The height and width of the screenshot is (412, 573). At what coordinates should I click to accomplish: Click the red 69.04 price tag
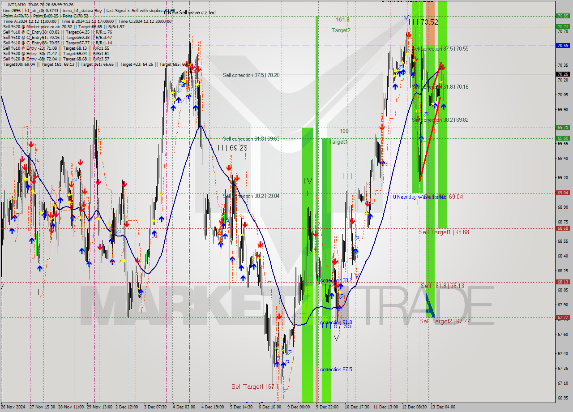click(563, 193)
